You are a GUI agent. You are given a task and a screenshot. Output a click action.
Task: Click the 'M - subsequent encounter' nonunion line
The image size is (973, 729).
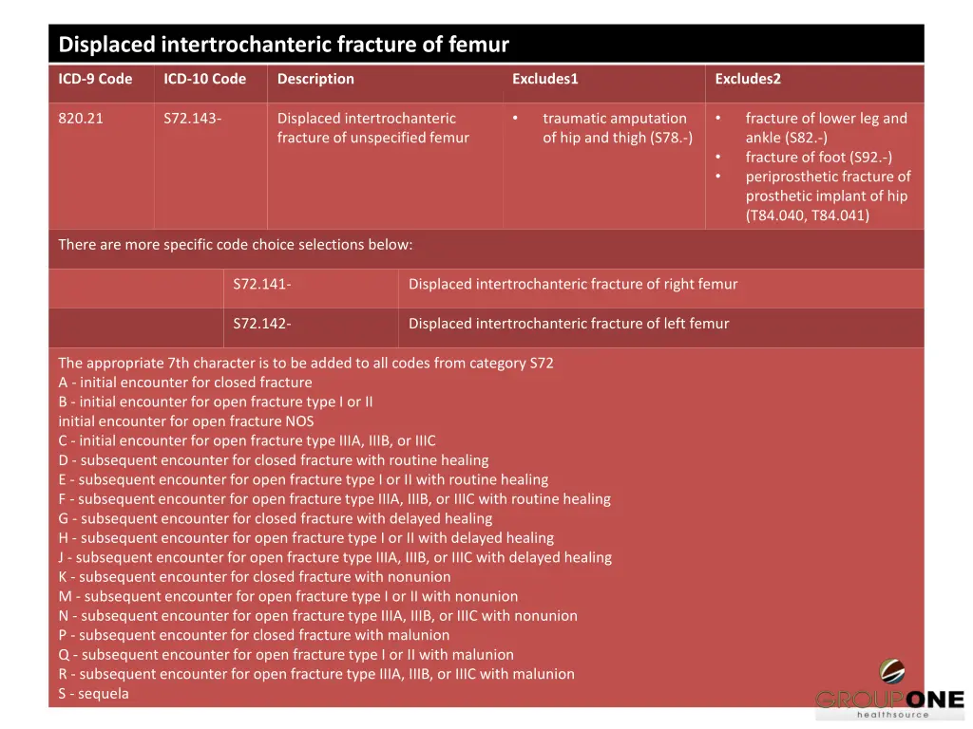(288, 597)
